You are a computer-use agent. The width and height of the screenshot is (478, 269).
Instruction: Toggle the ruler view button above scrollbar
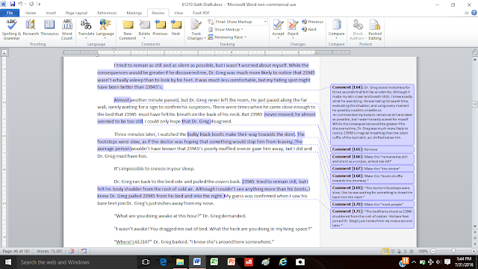tap(475, 52)
